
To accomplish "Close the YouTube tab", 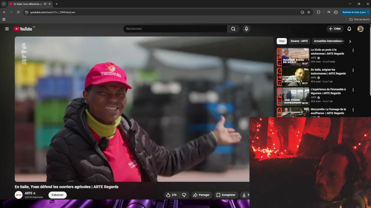I will (50, 4).
